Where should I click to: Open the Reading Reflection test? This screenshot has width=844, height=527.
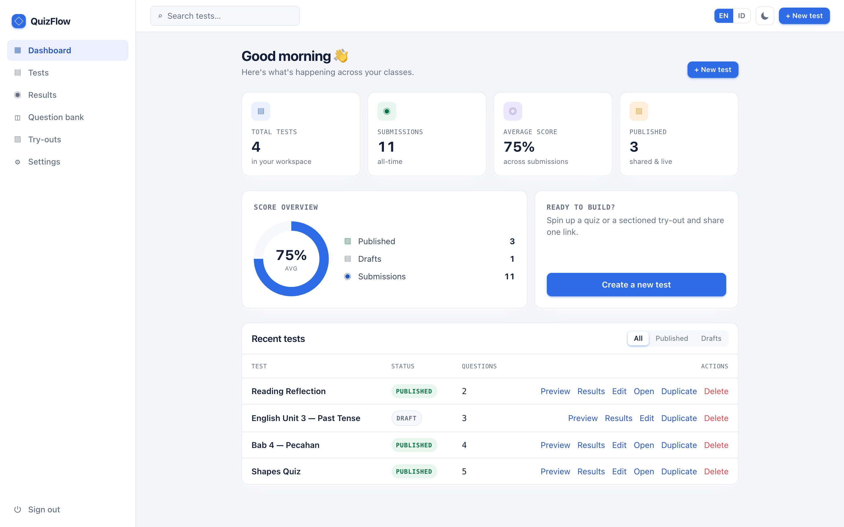click(644, 391)
